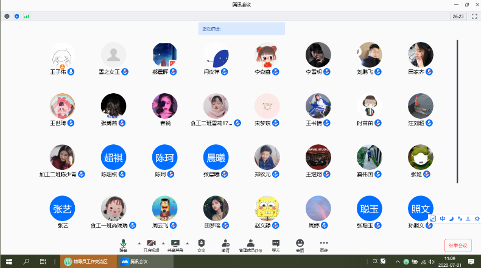Open the 聊天 (Chat) panel icon
Image resolution: width=481 pixels, height=268 pixels.
tap(275, 243)
